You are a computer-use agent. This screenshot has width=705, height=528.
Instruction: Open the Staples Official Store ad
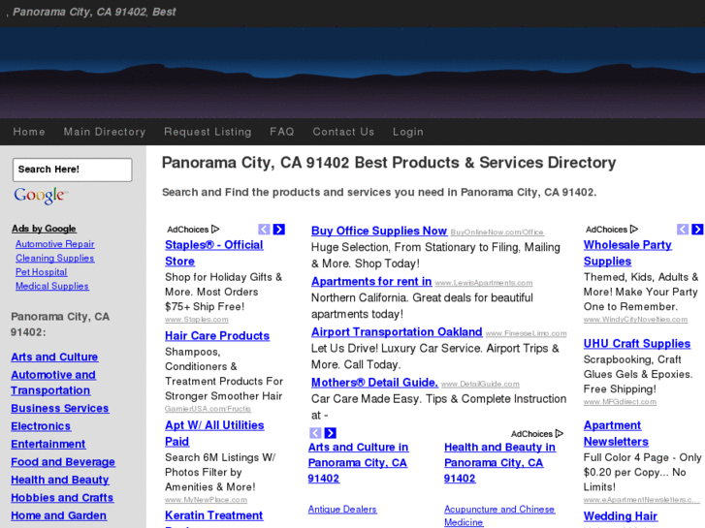pos(214,253)
